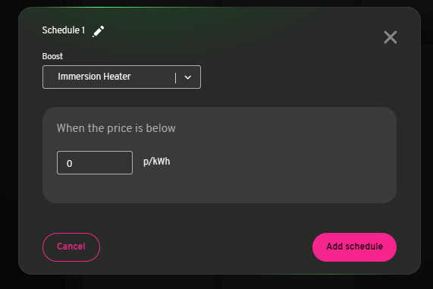This screenshot has height=289, width=433.
Task: Click the down-arrow icon in Boost selector
Action: coord(188,77)
